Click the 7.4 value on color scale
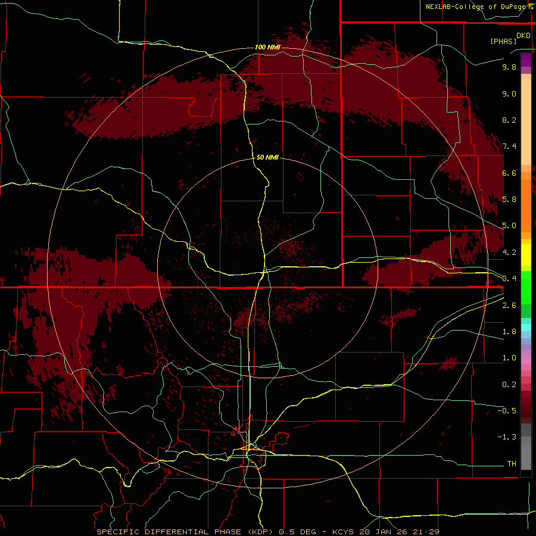The width and height of the screenshot is (536, 536). point(509,147)
